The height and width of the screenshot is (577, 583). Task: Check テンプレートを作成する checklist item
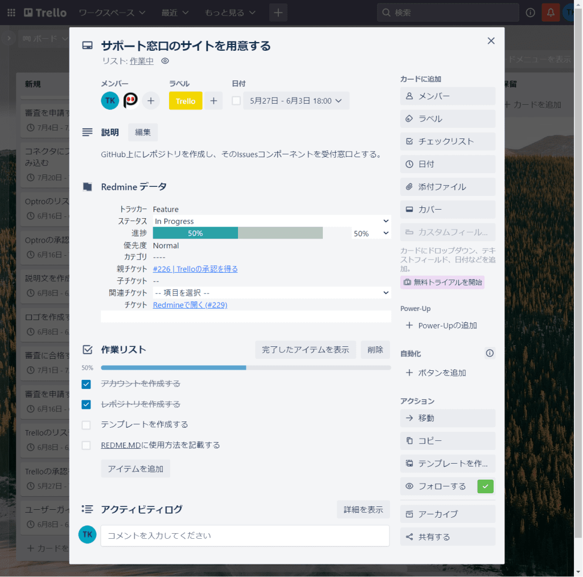coord(87,425)
